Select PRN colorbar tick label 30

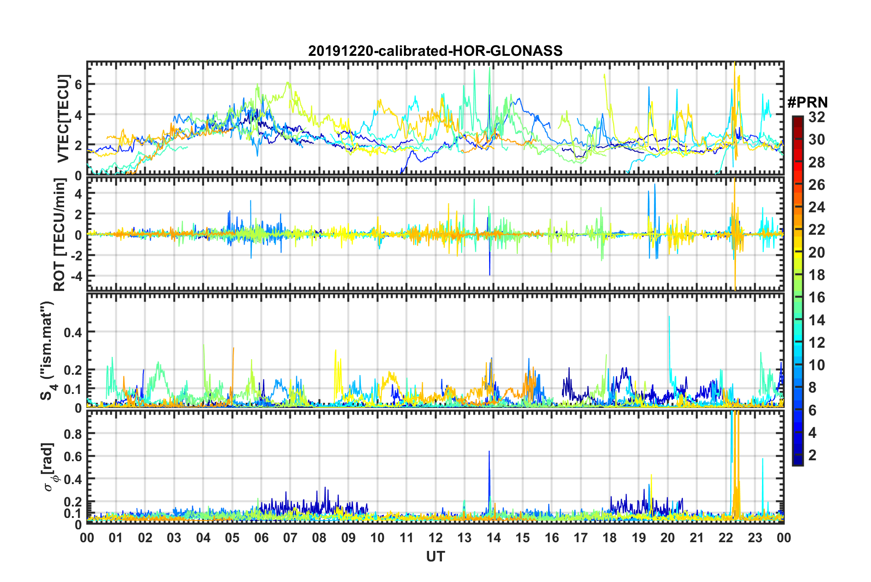(817, 140)
